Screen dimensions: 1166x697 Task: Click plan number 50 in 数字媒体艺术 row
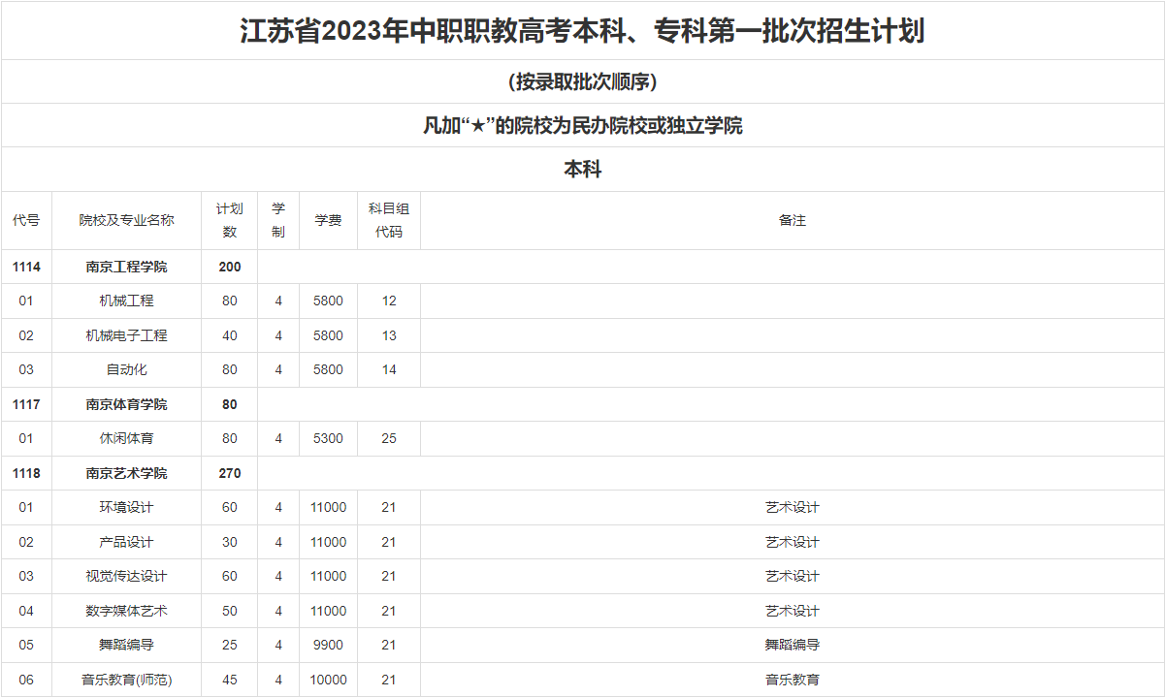pos(229,611)
